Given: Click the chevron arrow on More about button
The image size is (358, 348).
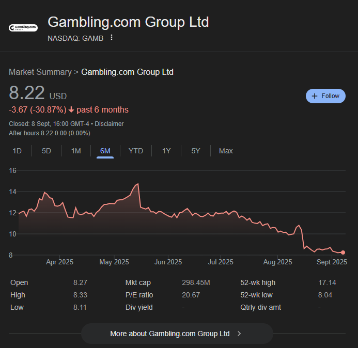Looking at the screenshot, I should (x=239, y=334).
